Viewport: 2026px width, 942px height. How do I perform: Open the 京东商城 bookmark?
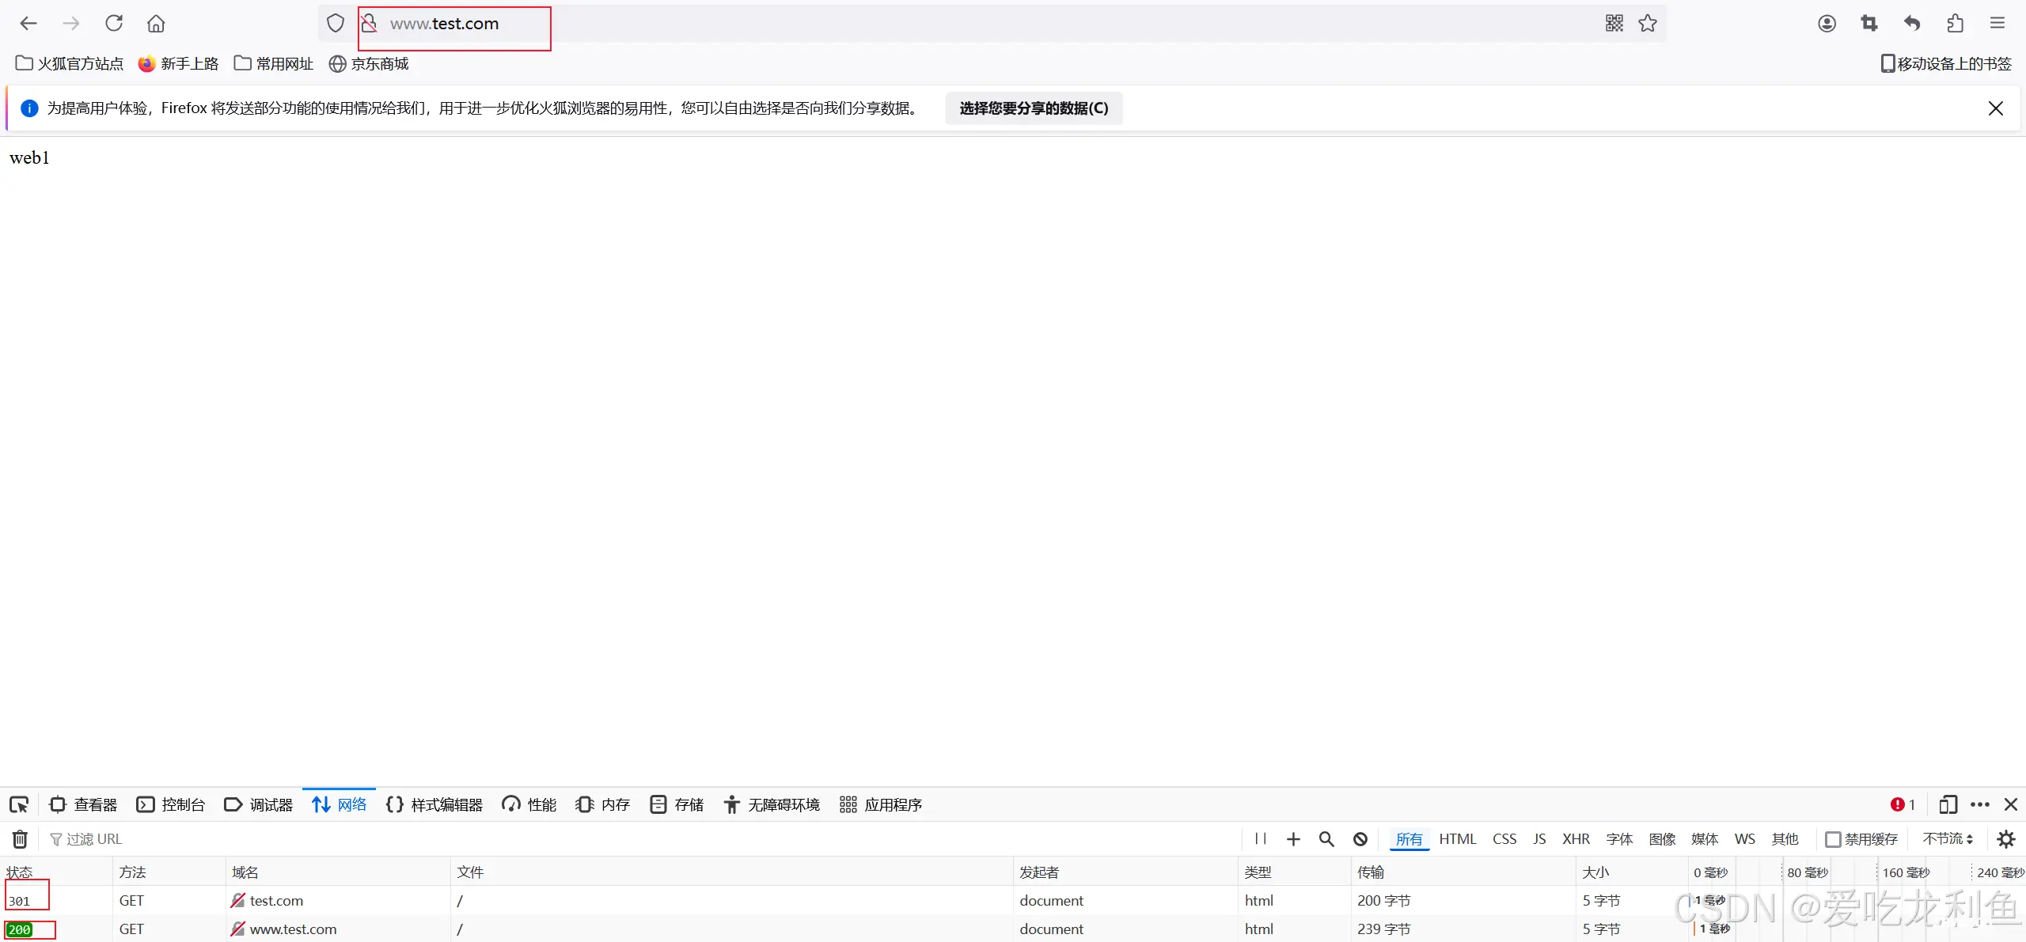(x=369, y=63)
